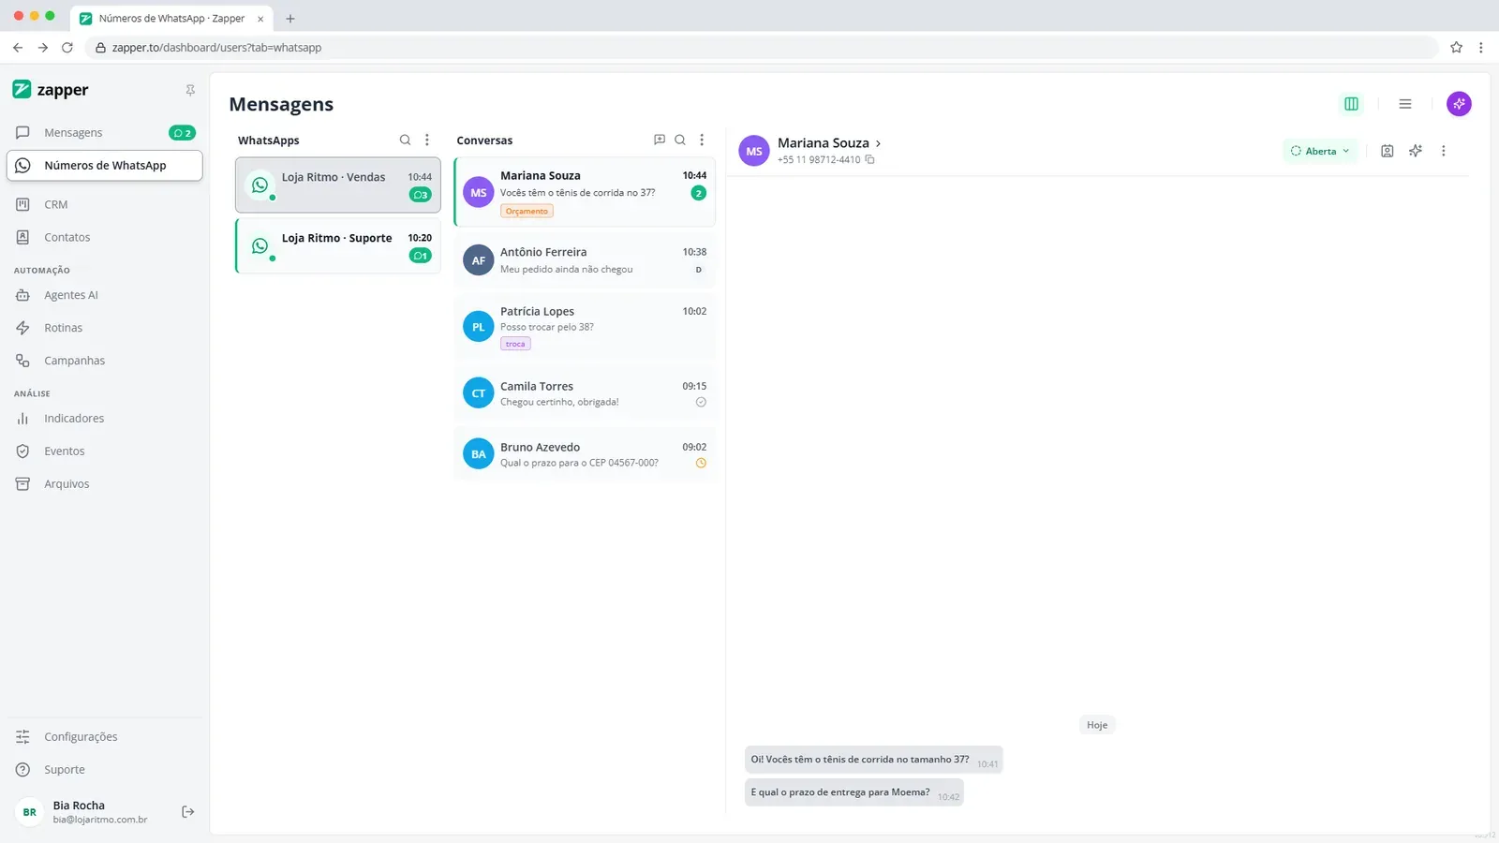Click the Orçamento tag on Mariana's conversation
Screen dimensions: 1499x843
[x=527, y=212]
